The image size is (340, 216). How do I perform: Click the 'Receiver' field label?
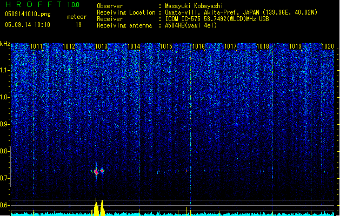[x=110, y=19]
